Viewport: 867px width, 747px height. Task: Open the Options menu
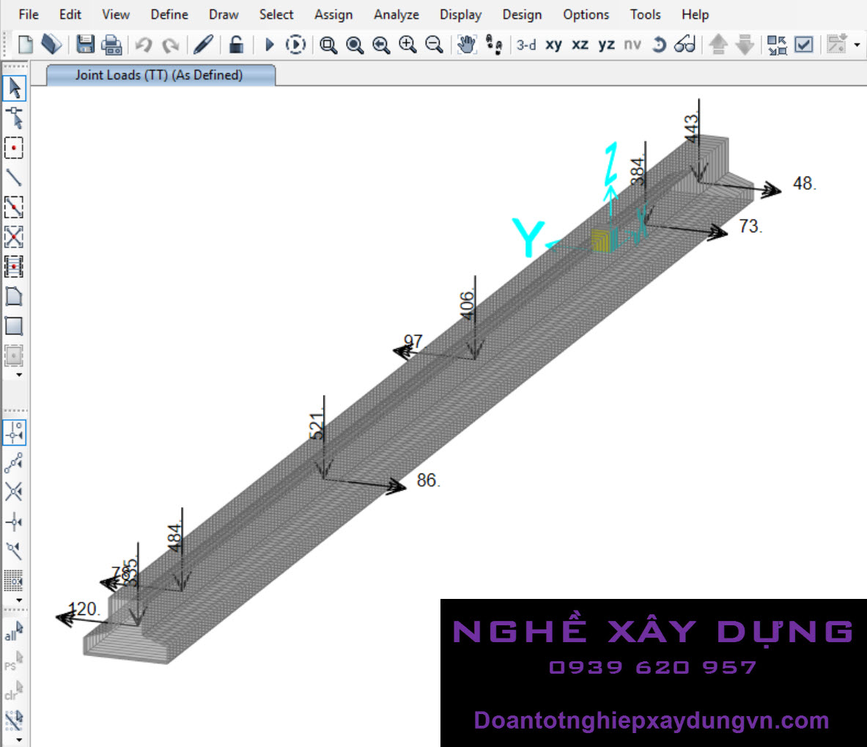tap(586, 15)
